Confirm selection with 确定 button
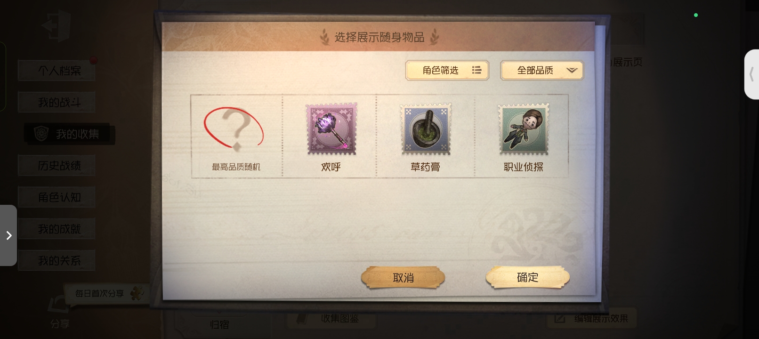This screenshot has width=759, height=339. (528, 277)
